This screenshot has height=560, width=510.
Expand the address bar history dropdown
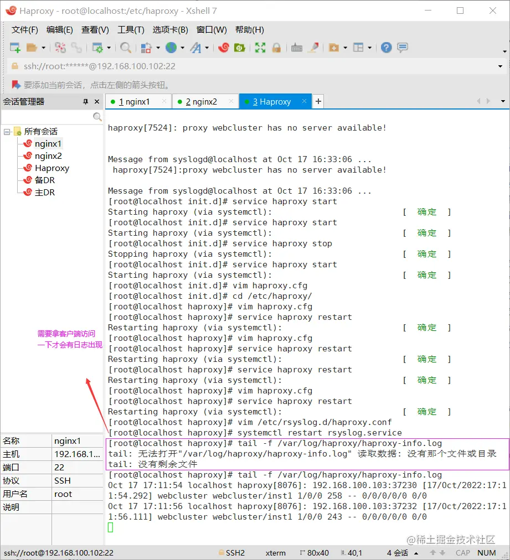point(500,66)
